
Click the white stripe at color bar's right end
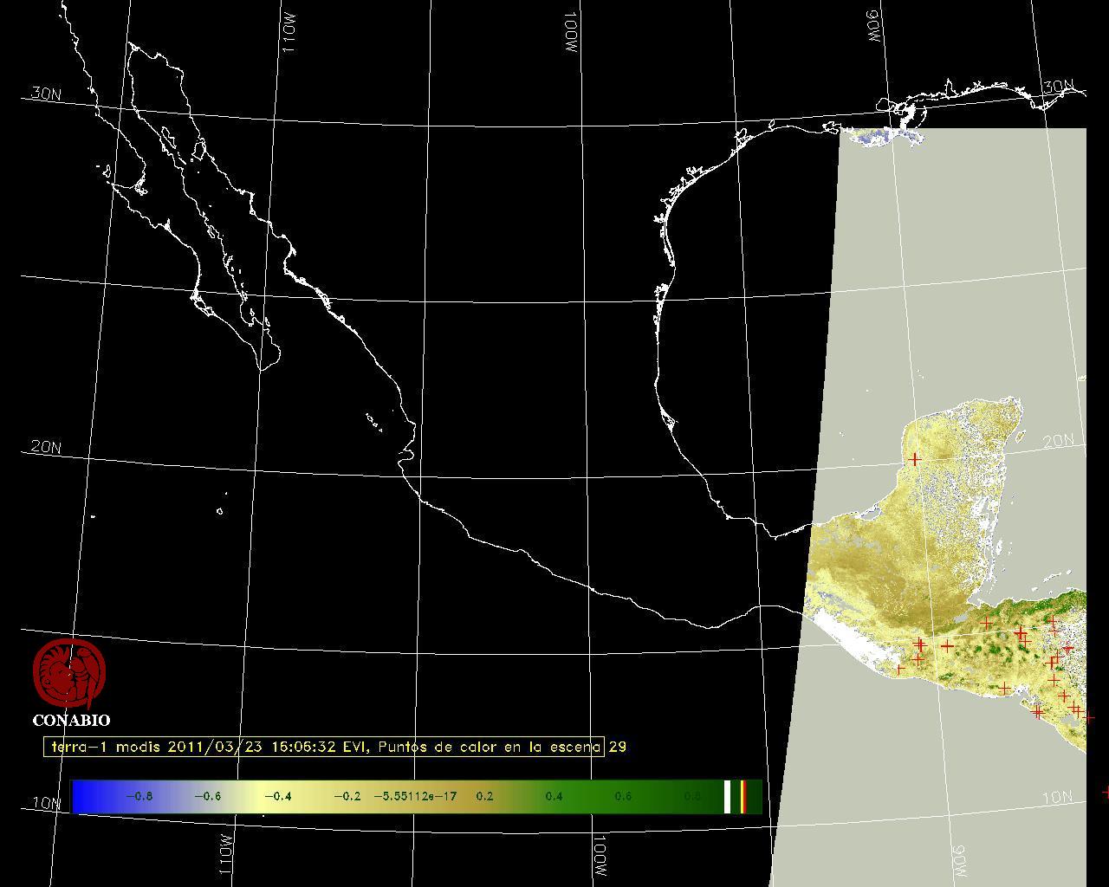tap(728, 796)
